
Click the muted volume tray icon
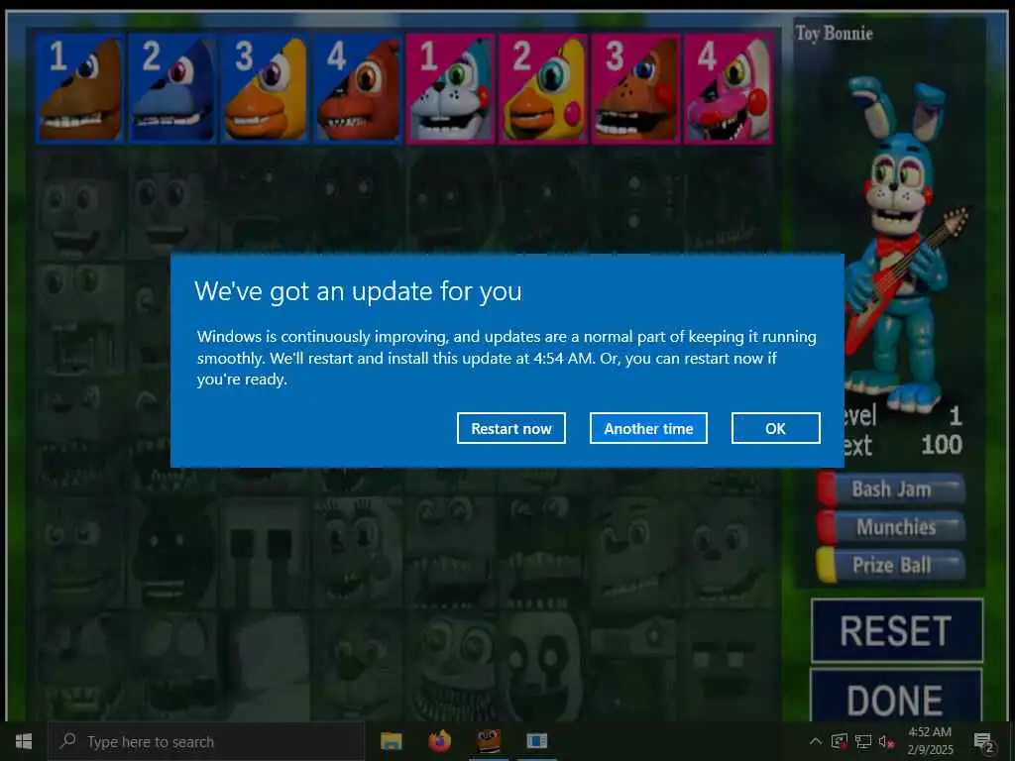click(886, 741)
